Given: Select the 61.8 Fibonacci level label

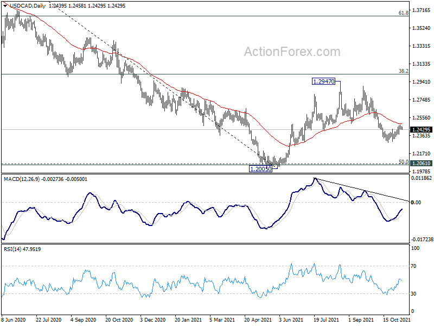Looking at the screenshot, I should pyautogui.click(x=403, y=12).
